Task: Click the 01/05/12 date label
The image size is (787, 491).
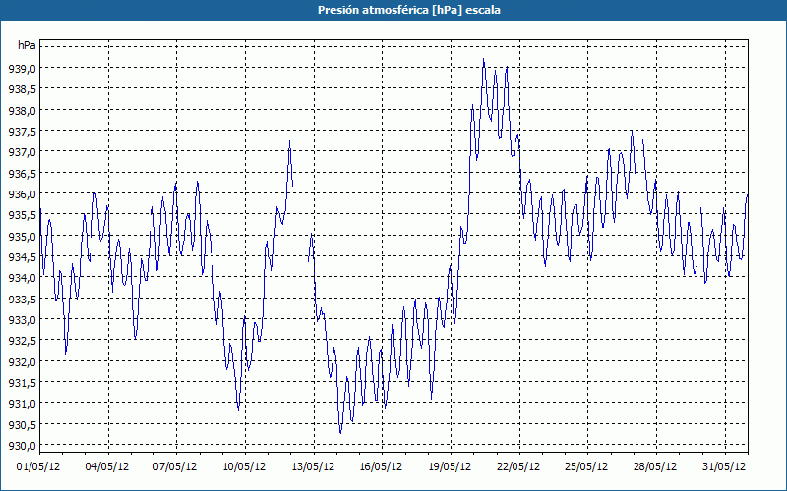Action: [38, 467]
